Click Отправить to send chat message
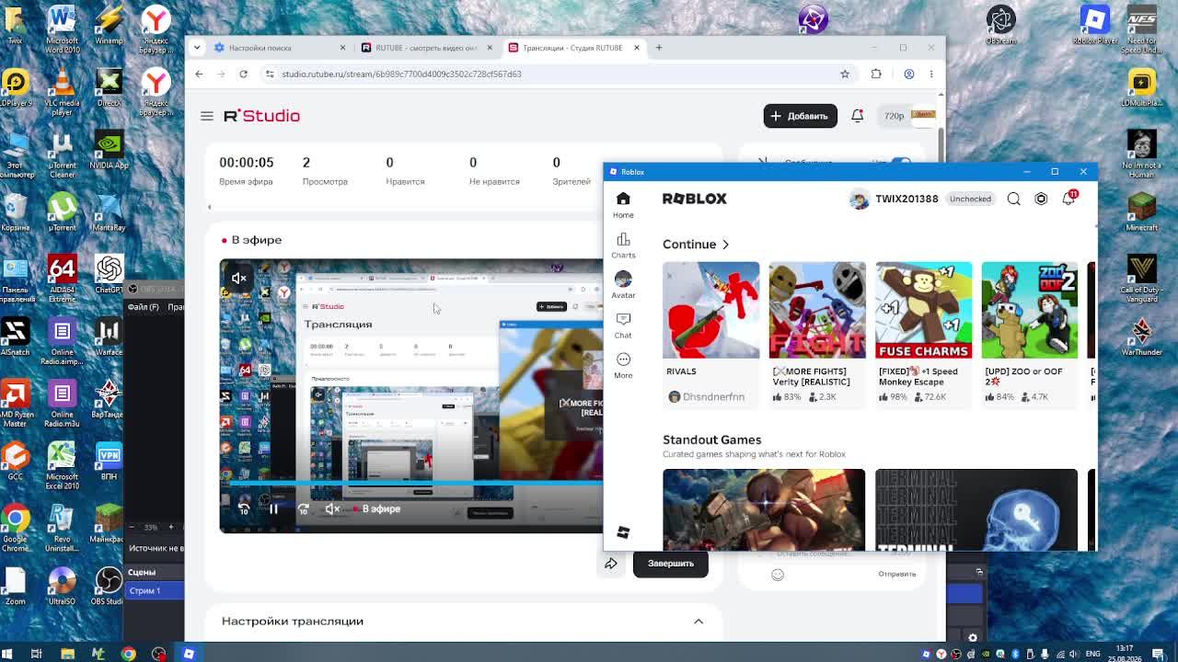This screenshot has width=1178, height=662. pyautogui.click(x=896, y=575)
